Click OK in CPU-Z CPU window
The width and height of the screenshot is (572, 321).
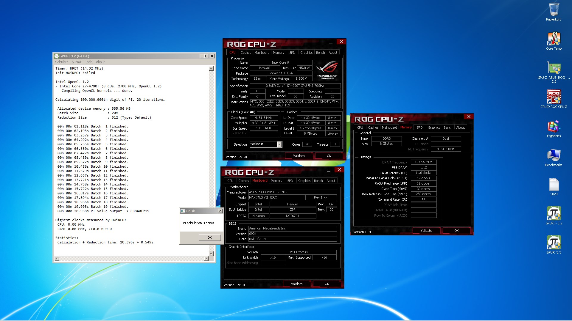(329, 156)
